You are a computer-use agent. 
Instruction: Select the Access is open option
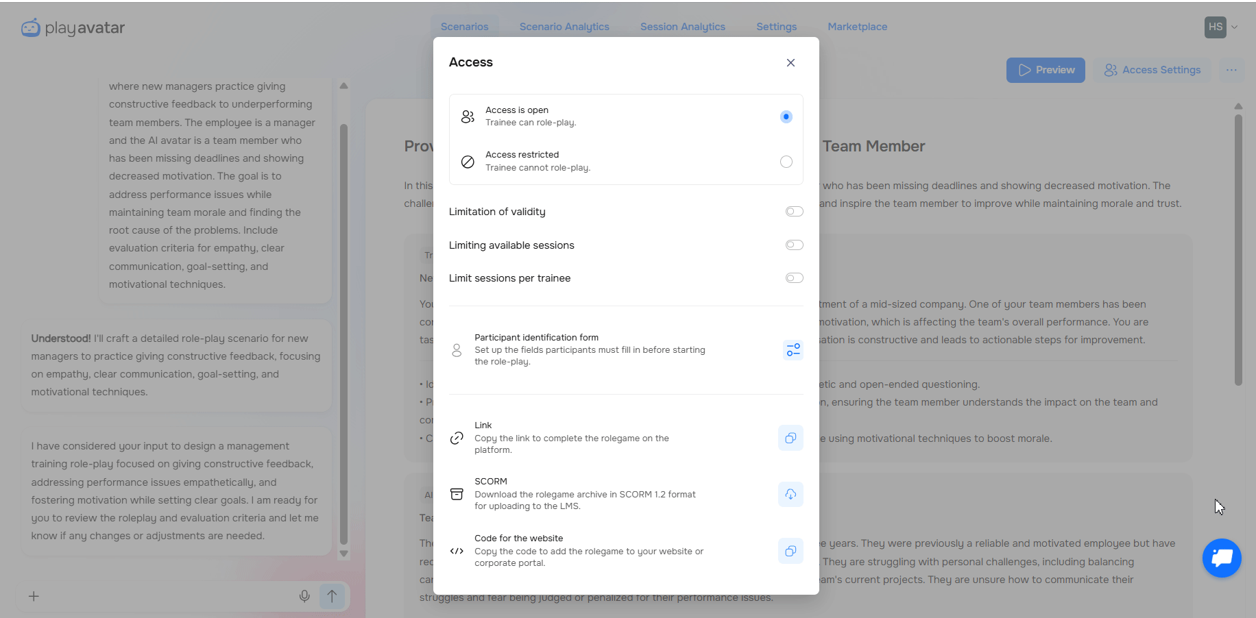pyautogui.click(x=786, y=116)
